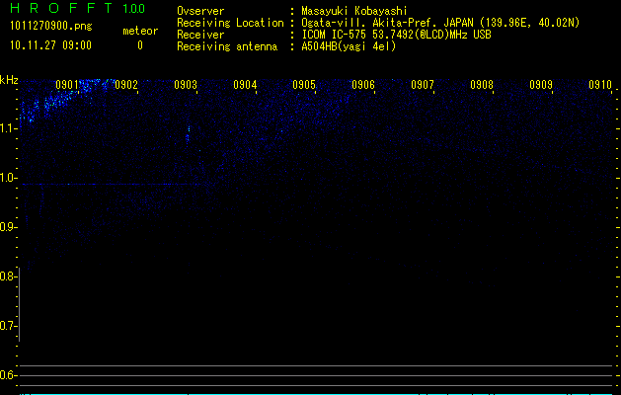
Task: Click the 0907 time marker
Action: [x=423, y=85]
